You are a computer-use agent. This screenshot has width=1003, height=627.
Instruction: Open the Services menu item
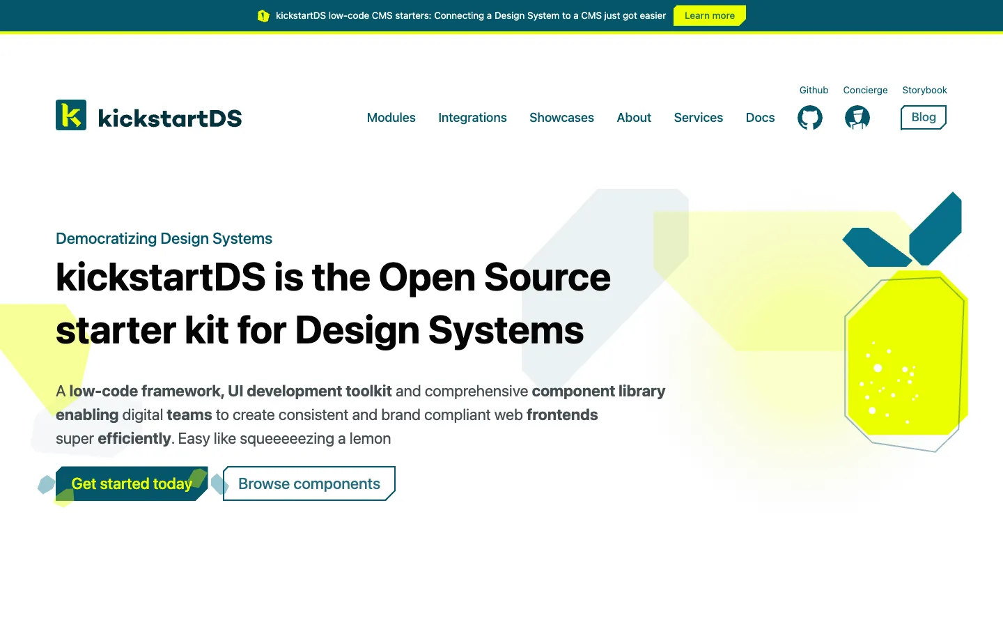(x=699, y=118)
